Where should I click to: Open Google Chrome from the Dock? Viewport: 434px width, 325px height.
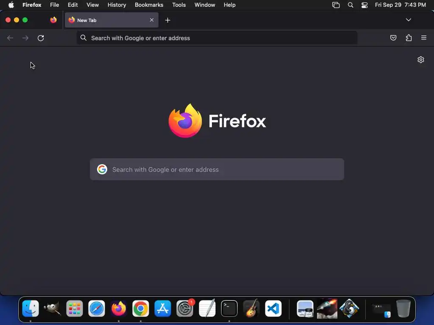[141, 308]
